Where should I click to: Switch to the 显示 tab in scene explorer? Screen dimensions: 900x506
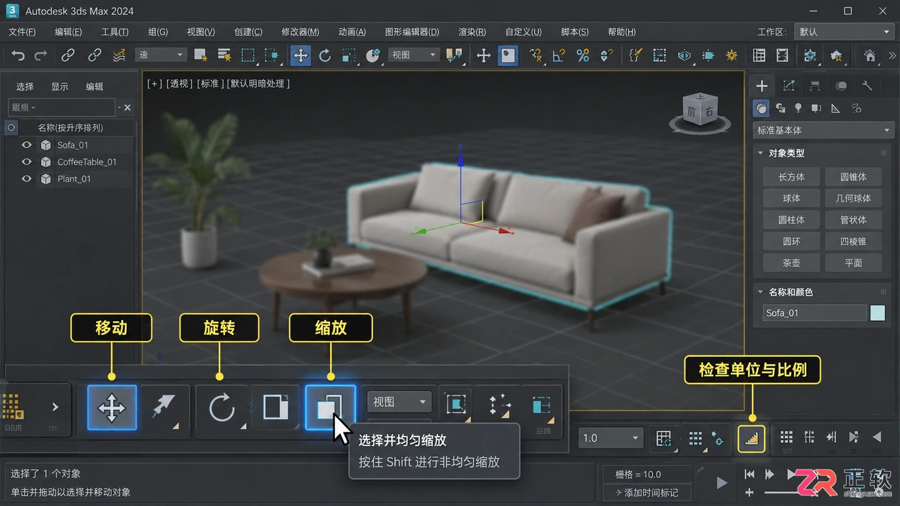[x=60, y=87]
